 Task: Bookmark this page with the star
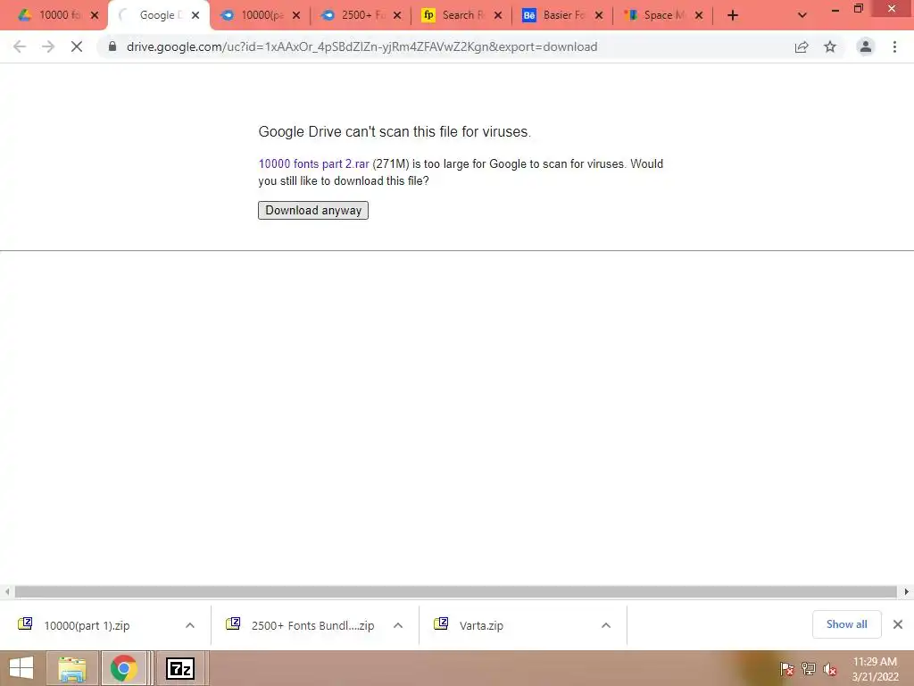pos(830,46)
